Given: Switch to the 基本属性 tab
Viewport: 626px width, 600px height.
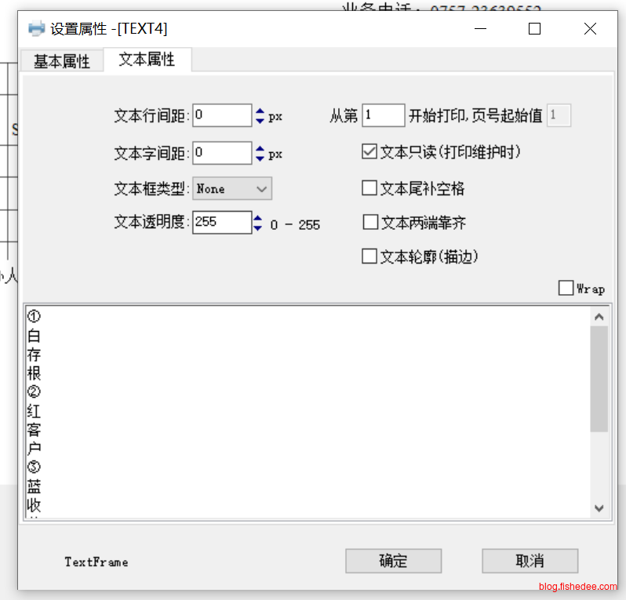Looking at the screenshot, I should 61,61.
